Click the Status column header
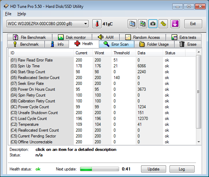 (174, 53)
